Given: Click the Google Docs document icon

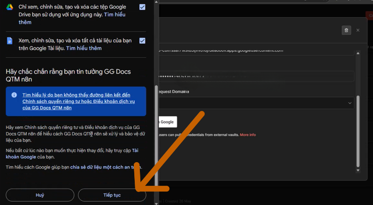Looking at the screenshot, I should [x=9, y=41].
